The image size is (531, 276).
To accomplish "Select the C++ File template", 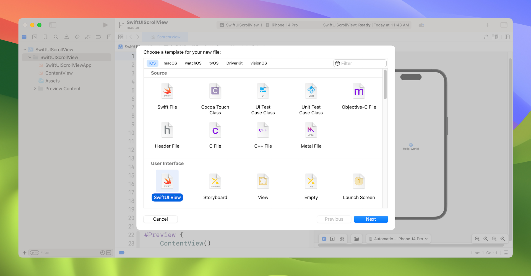I will (263, 135).
